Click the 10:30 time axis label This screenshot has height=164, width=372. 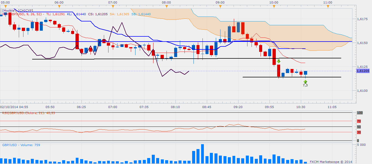(301, 107)
